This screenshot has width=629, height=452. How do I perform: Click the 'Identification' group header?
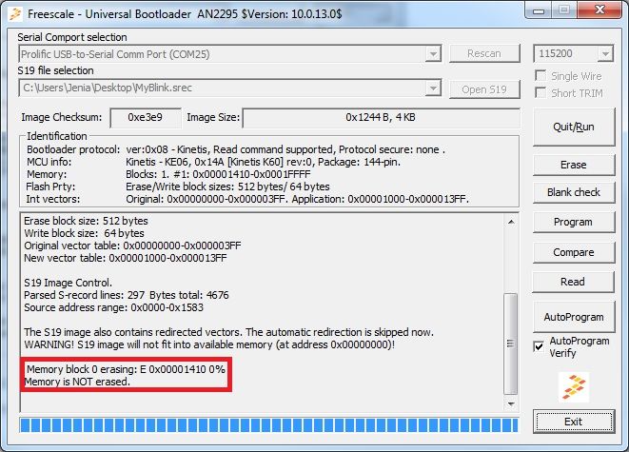click(x=56, y=136)
